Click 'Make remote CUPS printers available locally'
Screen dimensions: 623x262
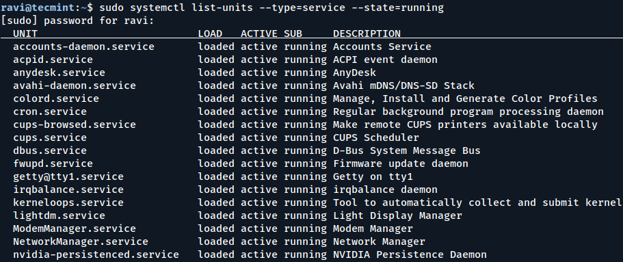coord(465,125)
